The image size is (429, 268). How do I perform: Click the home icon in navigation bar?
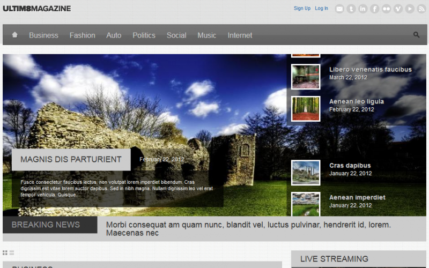pos(15,35)
